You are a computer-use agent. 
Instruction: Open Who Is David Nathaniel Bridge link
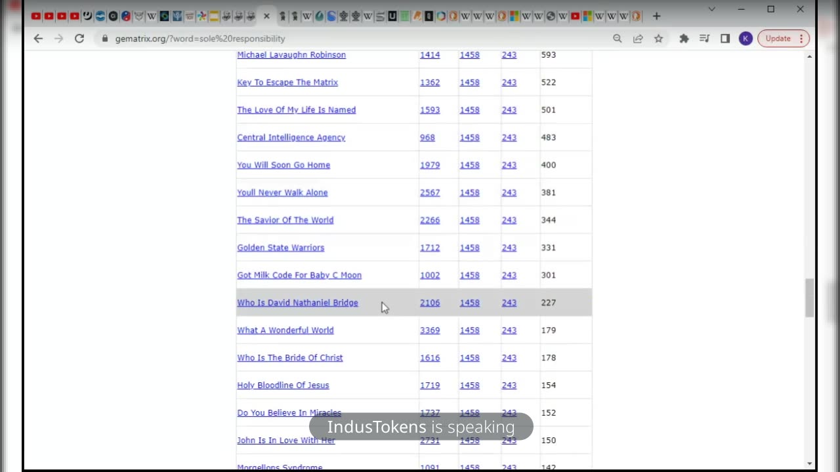coord(297,303)
